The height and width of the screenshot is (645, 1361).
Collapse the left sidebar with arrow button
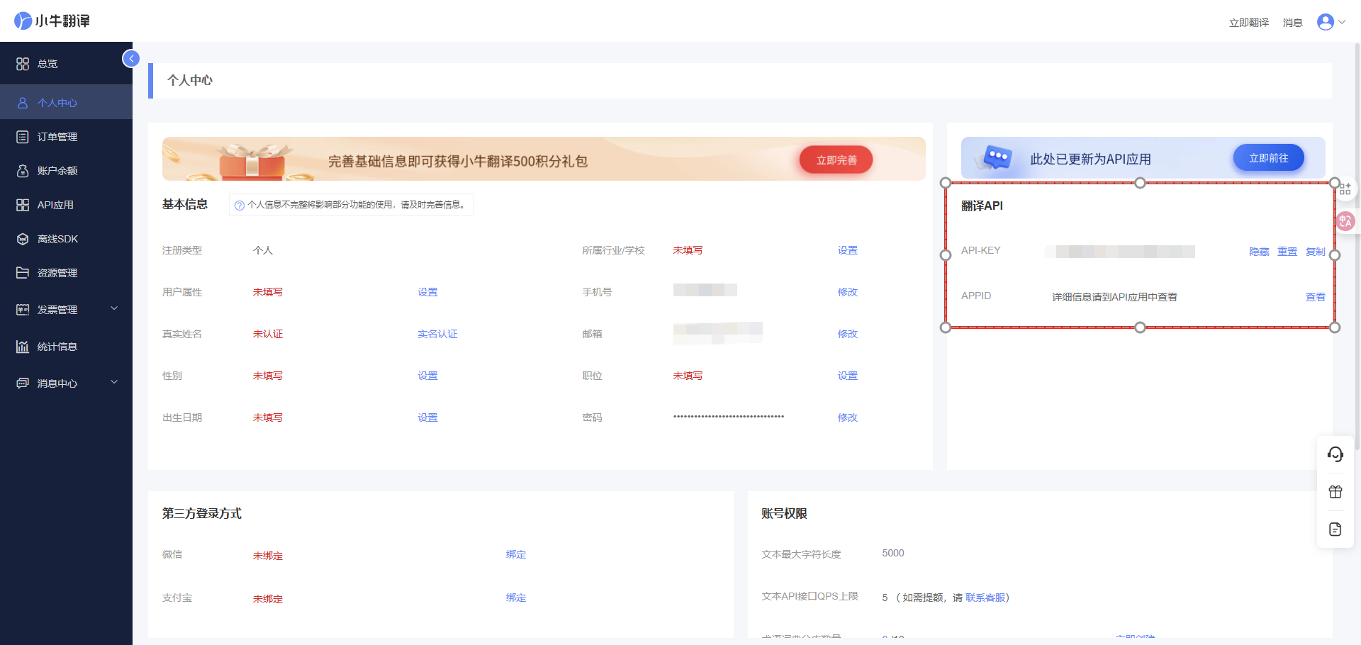click(x=131, y=59)
